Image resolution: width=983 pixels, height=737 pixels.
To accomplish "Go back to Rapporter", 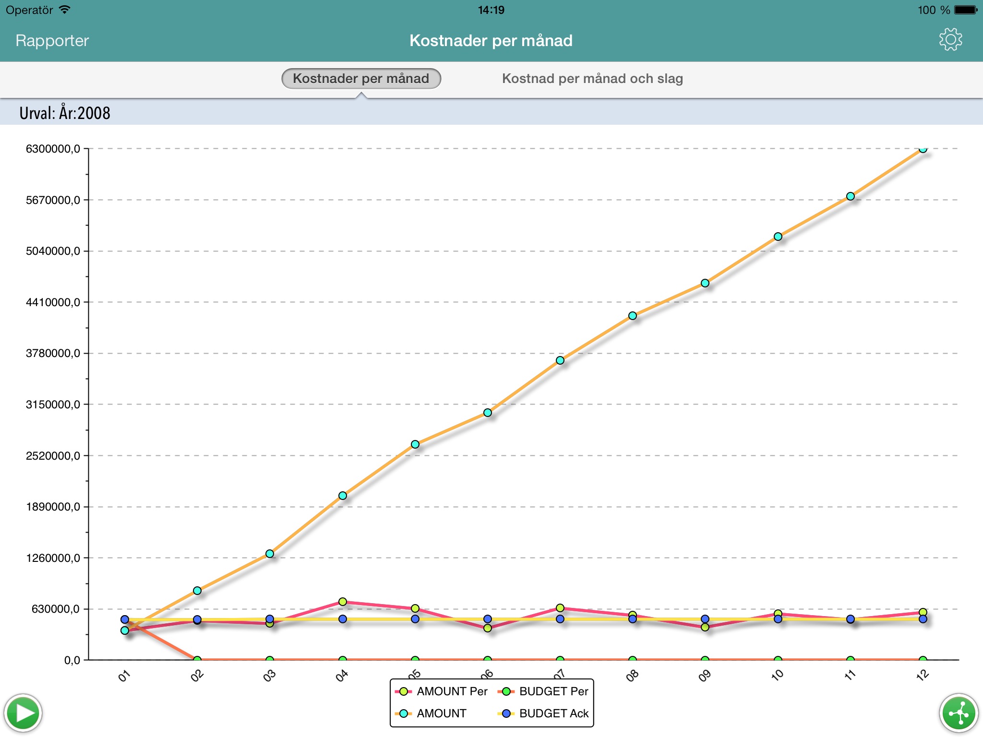I will [x=52, y=40].
